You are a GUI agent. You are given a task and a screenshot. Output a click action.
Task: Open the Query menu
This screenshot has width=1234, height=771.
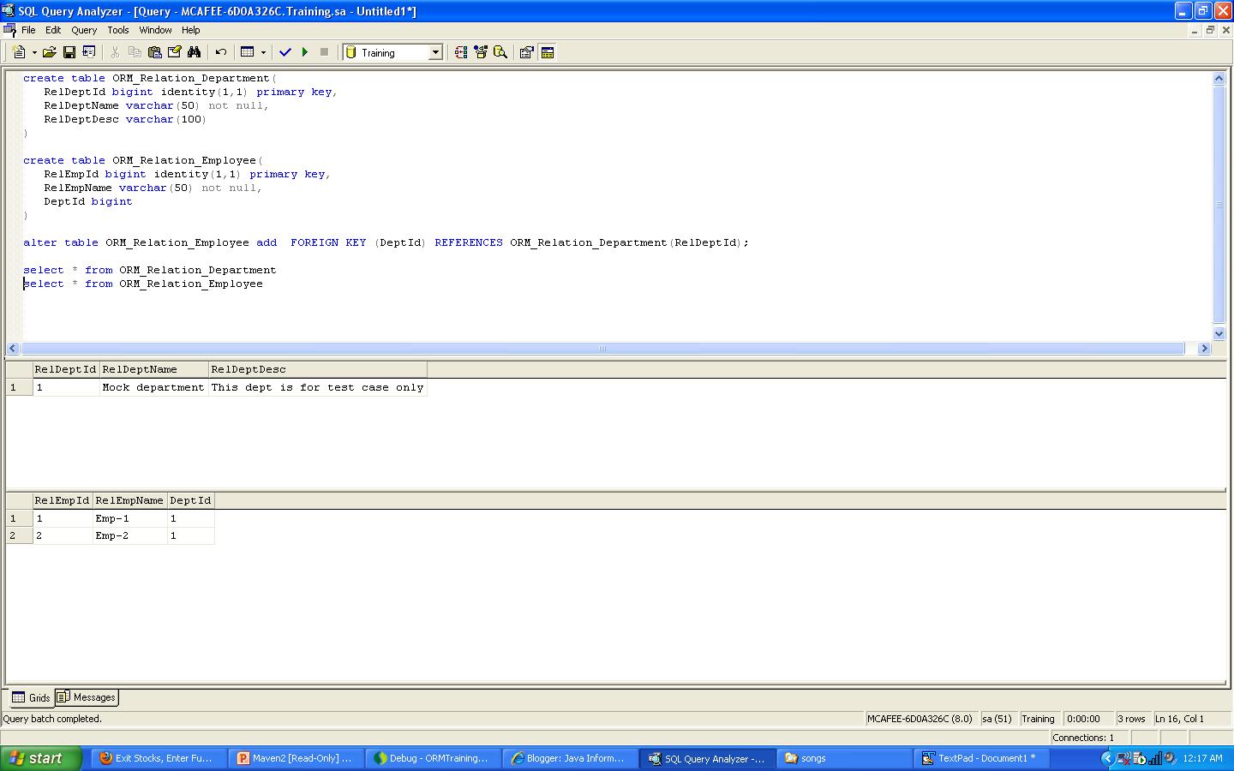[x=84, y=30]
